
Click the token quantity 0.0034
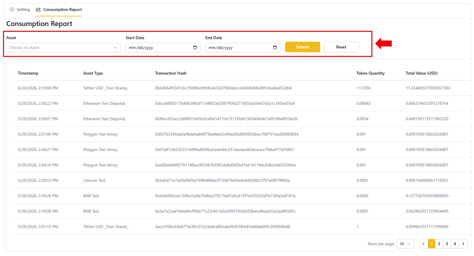click(x=362, y=119)
